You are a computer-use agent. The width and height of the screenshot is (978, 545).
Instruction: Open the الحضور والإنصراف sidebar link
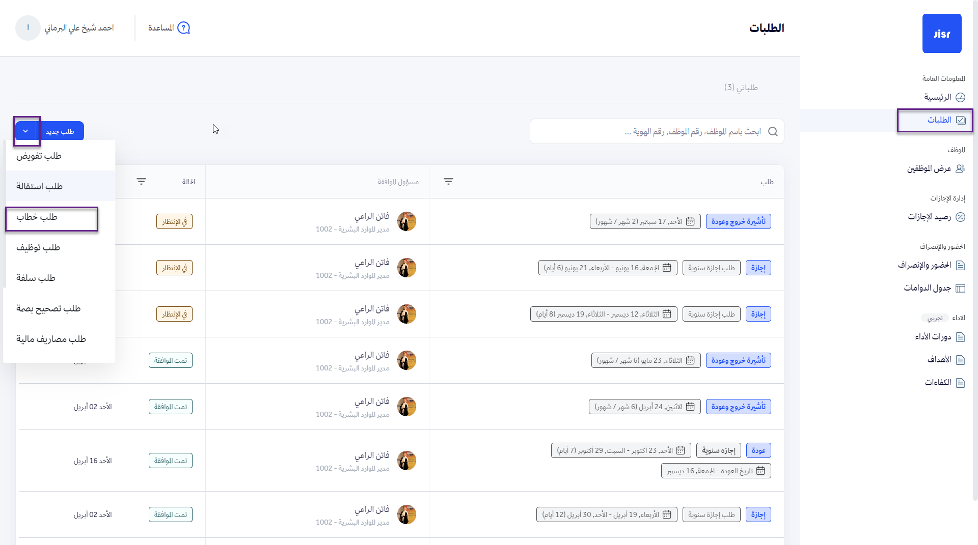pos(925,265)
